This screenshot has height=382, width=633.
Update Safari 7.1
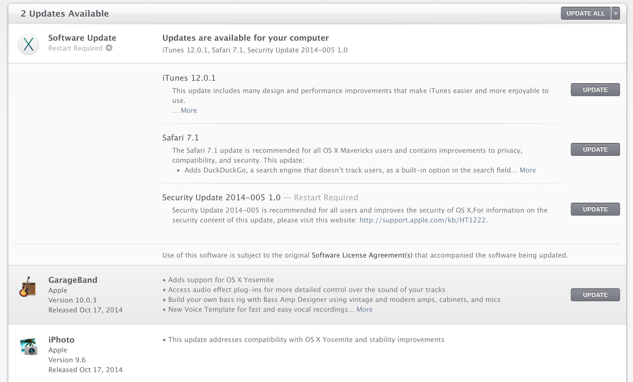click(595, 149)
